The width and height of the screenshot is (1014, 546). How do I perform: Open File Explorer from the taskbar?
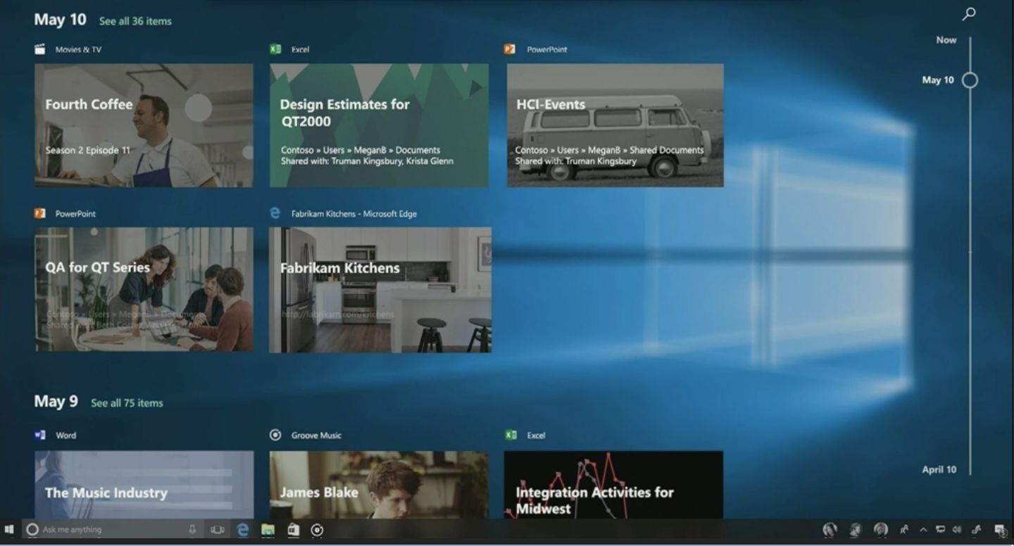tap(268, 530)
